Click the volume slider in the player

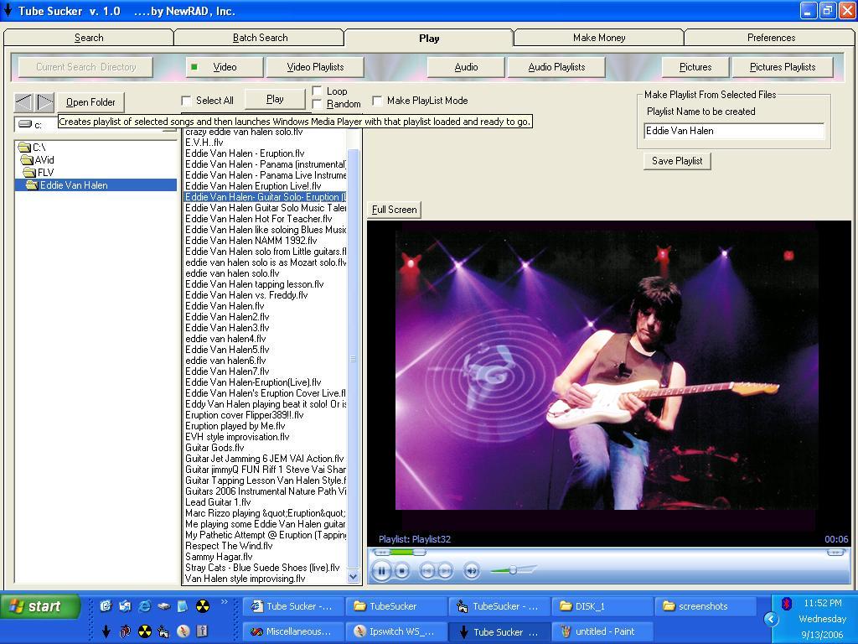(513, 570)
